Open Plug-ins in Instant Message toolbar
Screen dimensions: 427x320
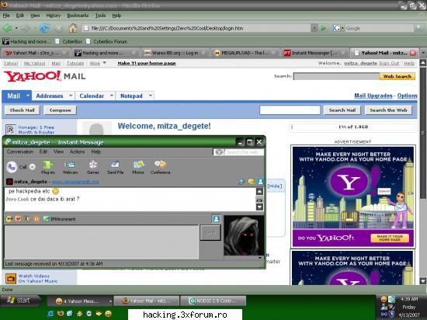48,167
